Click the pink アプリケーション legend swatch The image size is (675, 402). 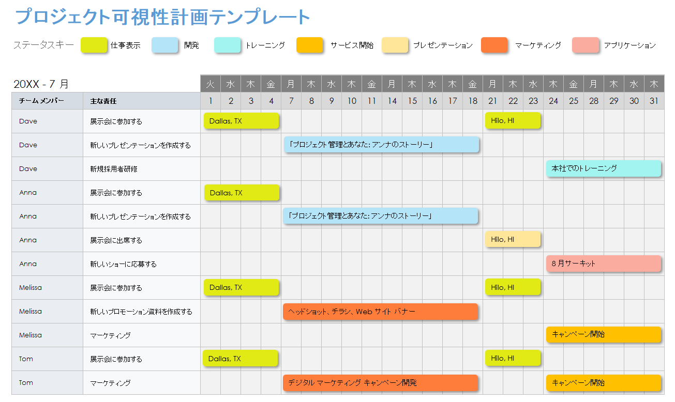point(586,45)
